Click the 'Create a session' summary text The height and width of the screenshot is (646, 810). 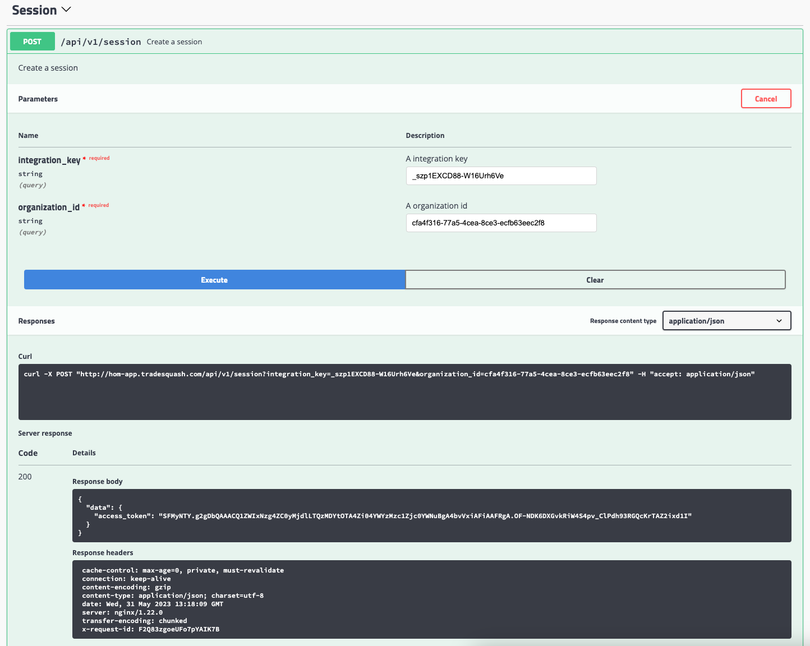[x=174, y=42]
